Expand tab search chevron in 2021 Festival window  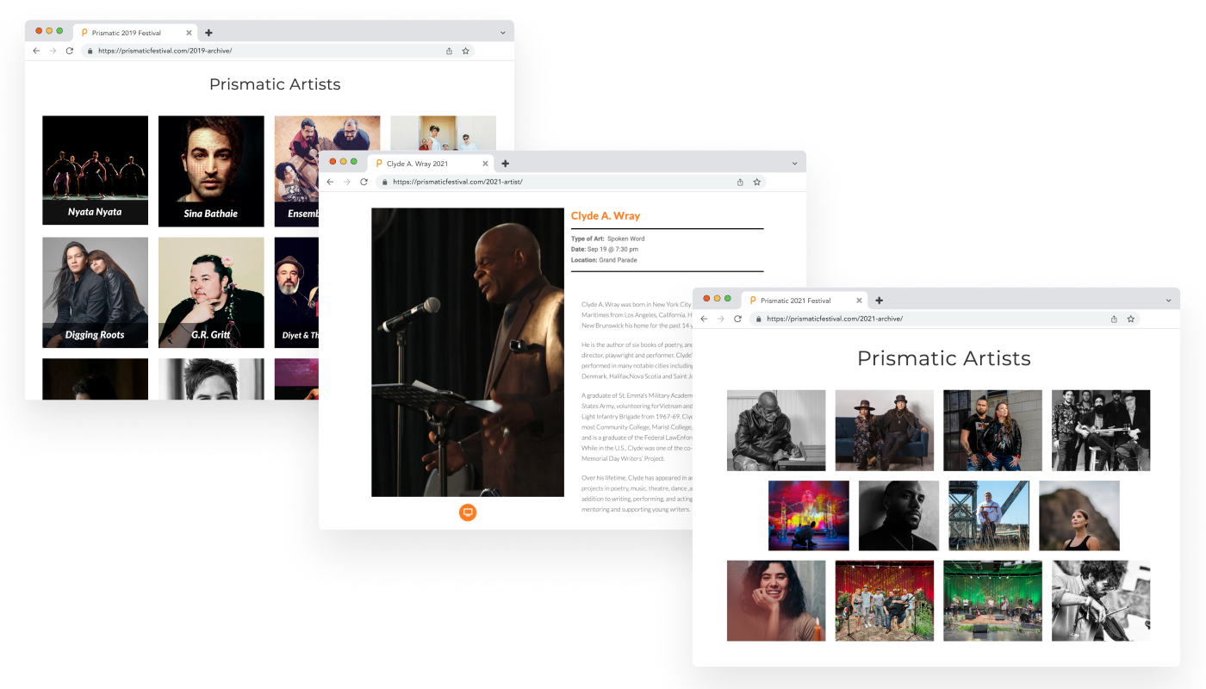coord(1169,301)
